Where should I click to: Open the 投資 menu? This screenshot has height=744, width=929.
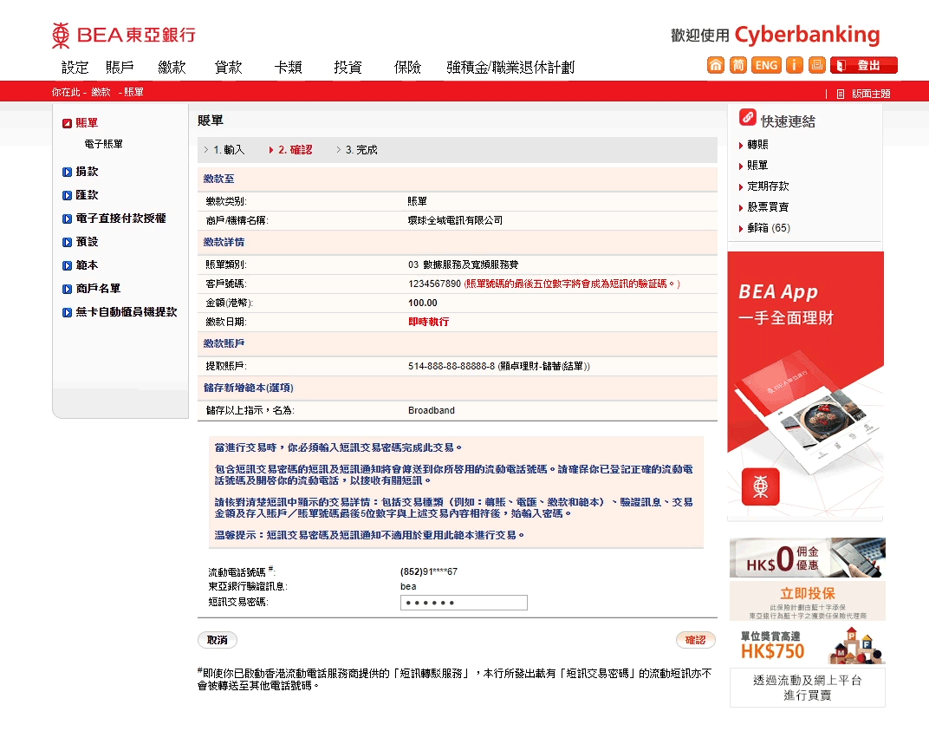click(348, 68)
